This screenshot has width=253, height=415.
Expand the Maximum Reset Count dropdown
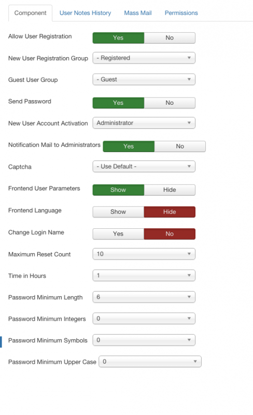click(x=144, y=254)
